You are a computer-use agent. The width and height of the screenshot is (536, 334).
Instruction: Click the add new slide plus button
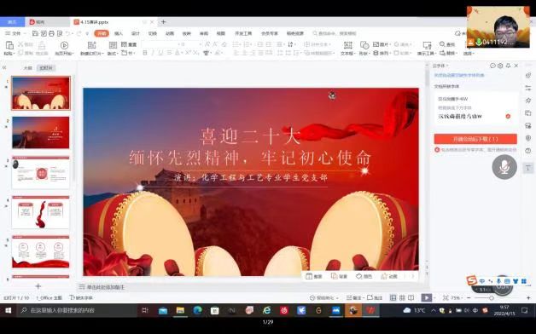click(38, 286)
